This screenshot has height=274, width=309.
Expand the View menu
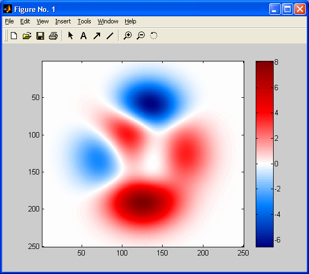(x=42, y=21)
